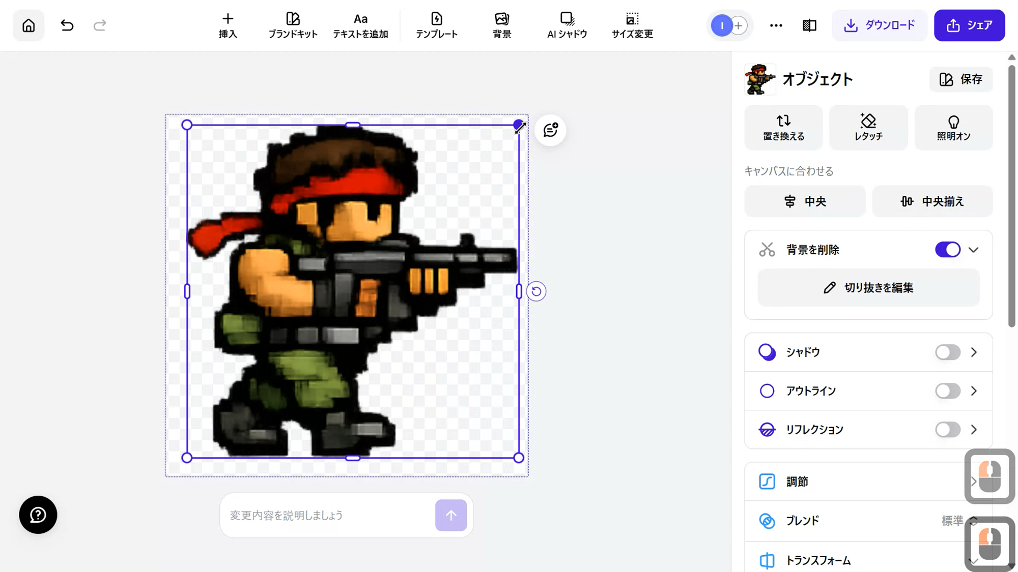Viewport: 1018px width, 572px height.
Task: Open the three-dots more options menu
Action: click(776, 25)
